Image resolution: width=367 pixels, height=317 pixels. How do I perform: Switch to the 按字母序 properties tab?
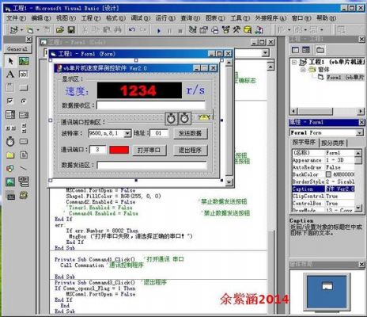304,143
